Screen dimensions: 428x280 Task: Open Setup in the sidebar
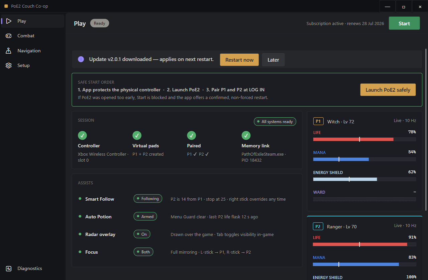tap(33, 65)
